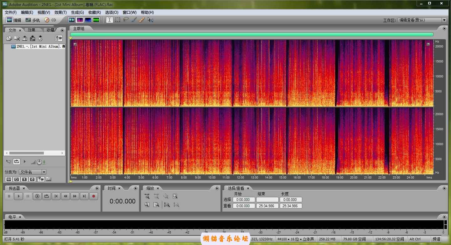Image resolution: width=451 pixels, height=245 pixels.
Task: Open the 文件(F) menu
Action: pyautogui.click(x=11, y=12)
